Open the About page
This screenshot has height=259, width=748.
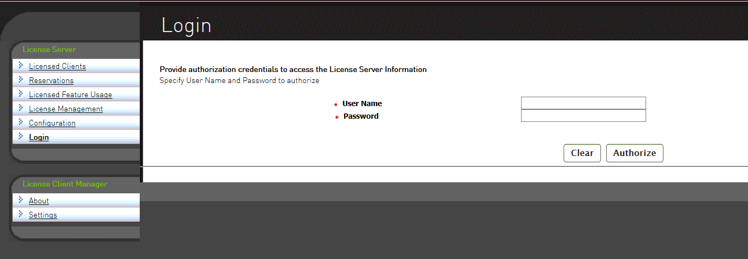coord(39,201)
